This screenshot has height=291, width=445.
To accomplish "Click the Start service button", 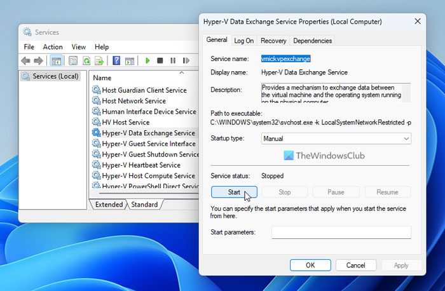I will tap(234, 192).
